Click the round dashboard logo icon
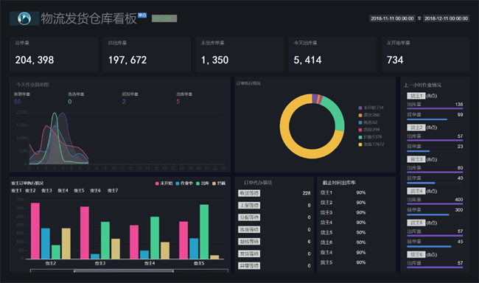The width and height of the screenshot is (479, 283). tap(24, 18)
